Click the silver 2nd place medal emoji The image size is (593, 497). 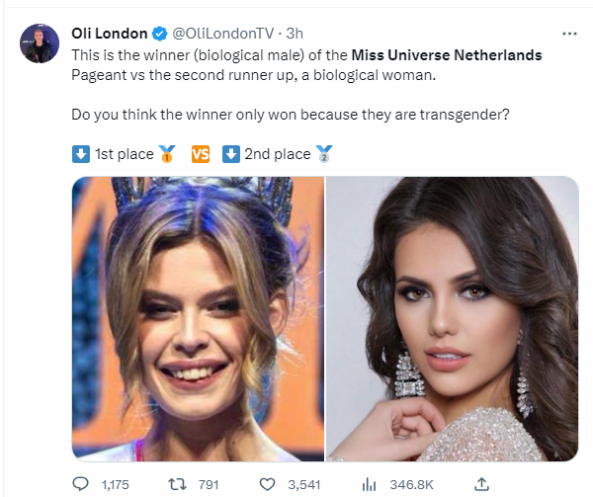point(323,154)
